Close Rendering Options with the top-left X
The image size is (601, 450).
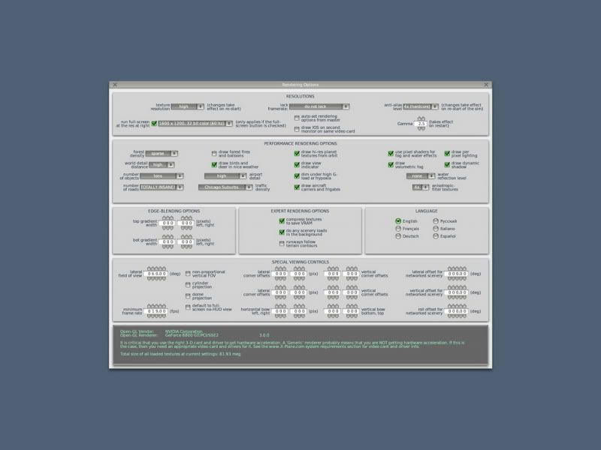click(x=115, y=85)
